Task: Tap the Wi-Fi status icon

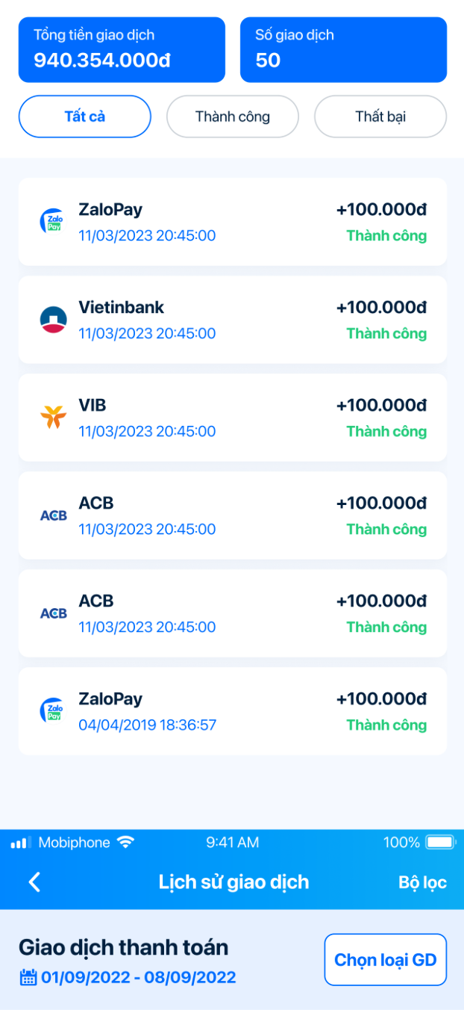Action: (x=125, y=842)
